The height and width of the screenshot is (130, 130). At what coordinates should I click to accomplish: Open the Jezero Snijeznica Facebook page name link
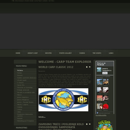click(107, 70)
